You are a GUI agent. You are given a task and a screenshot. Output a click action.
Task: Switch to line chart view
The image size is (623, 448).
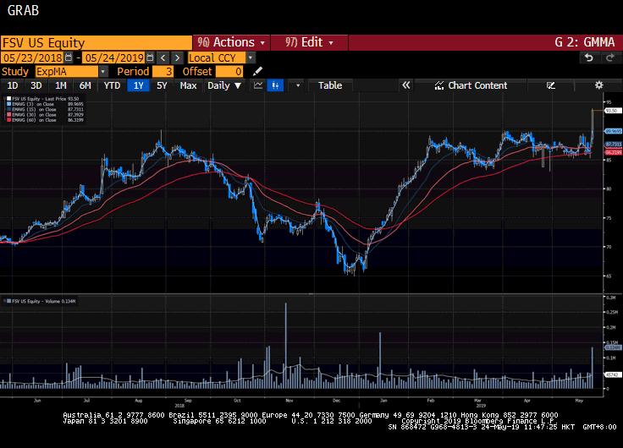click(x=258, y=85)
